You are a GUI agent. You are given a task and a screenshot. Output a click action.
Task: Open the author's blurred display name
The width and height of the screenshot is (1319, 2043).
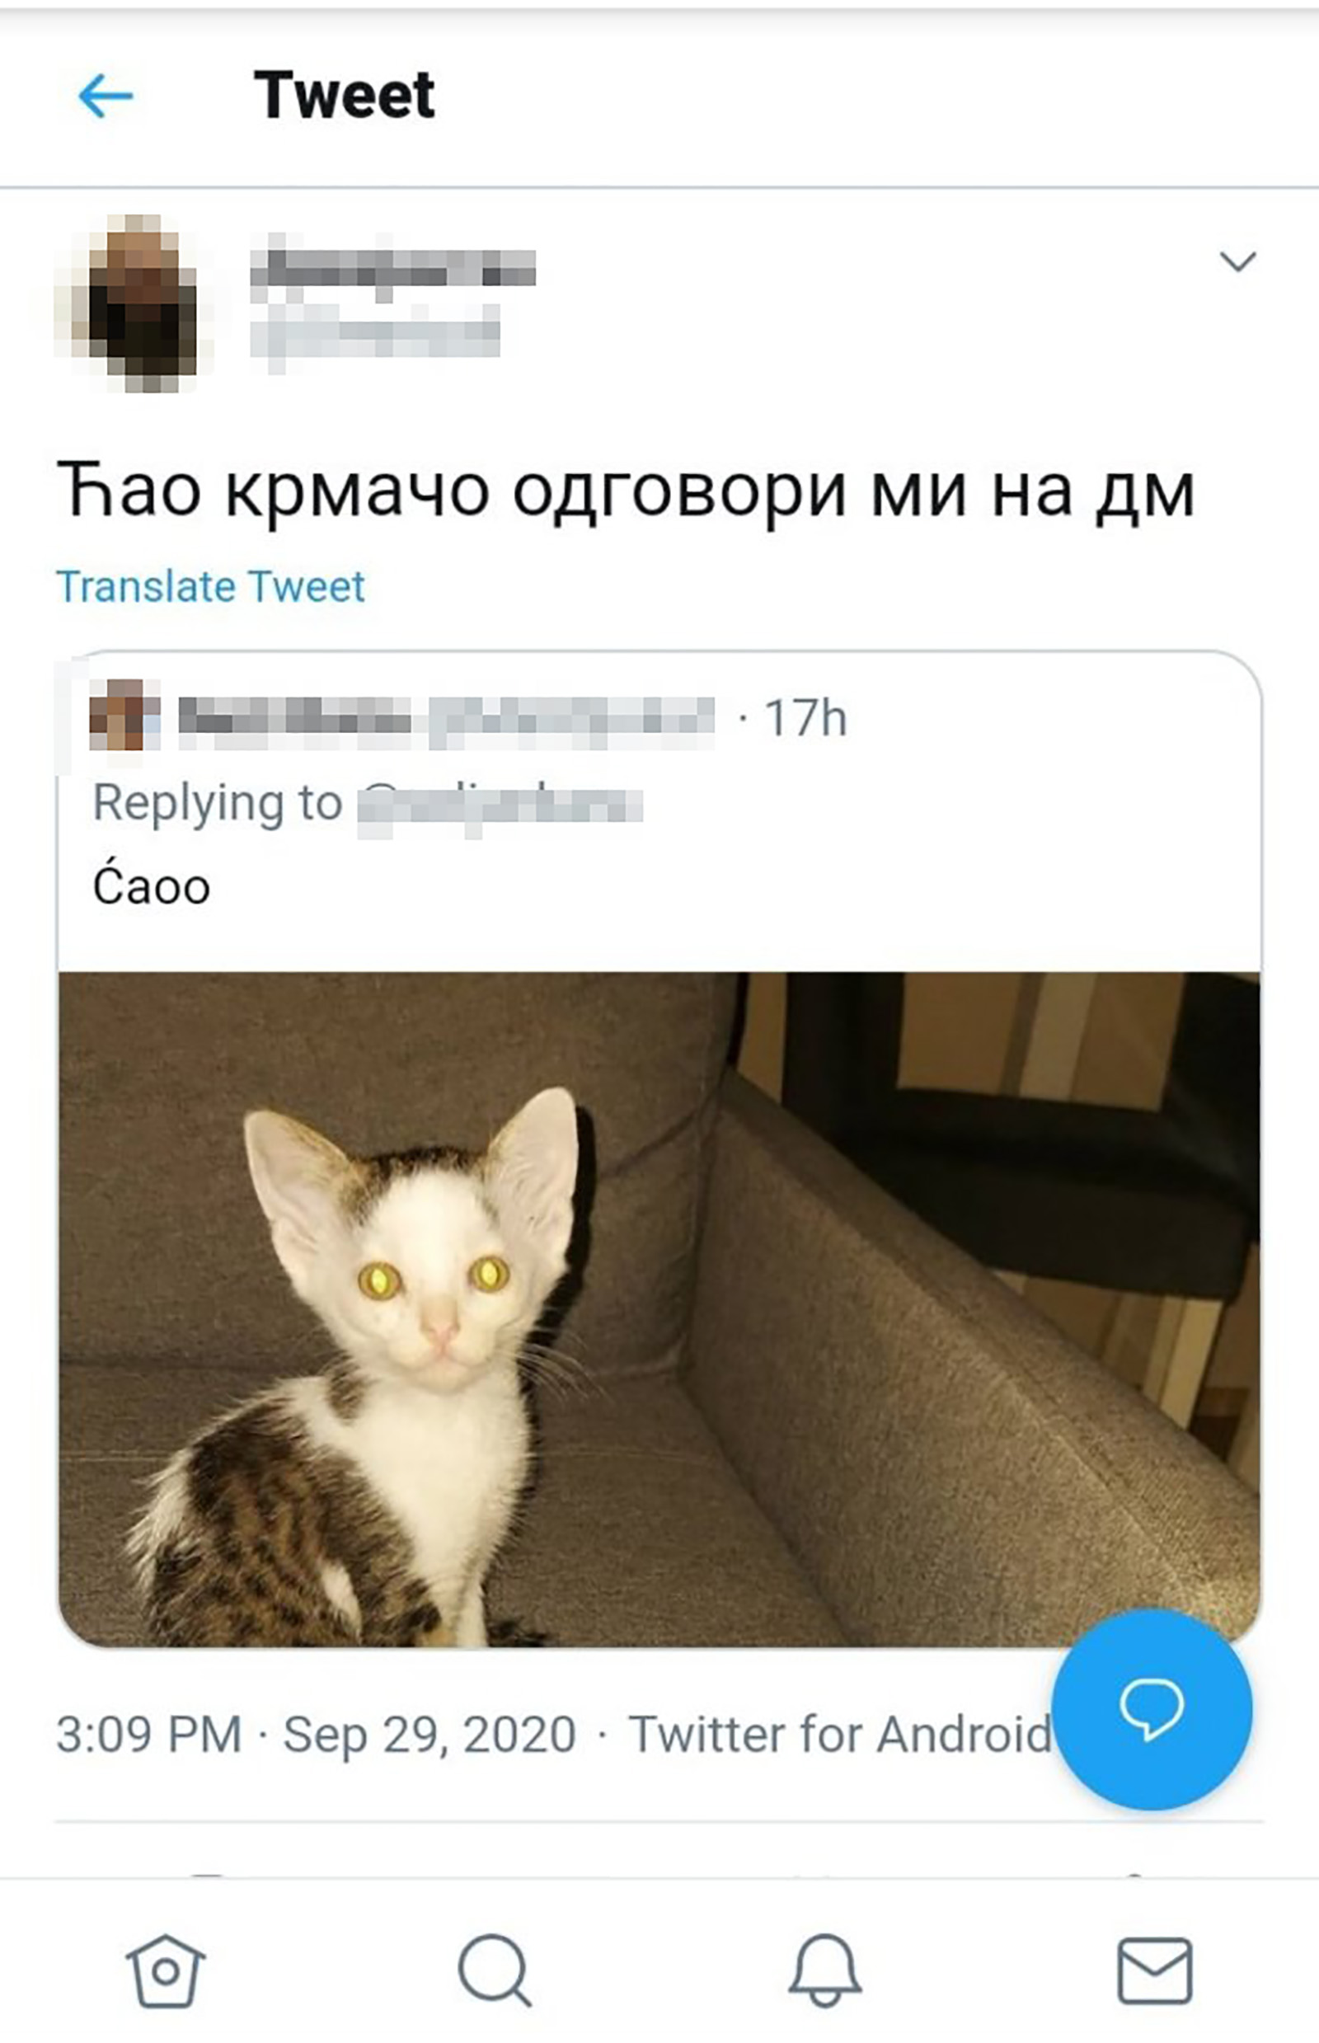pos(393,267)
